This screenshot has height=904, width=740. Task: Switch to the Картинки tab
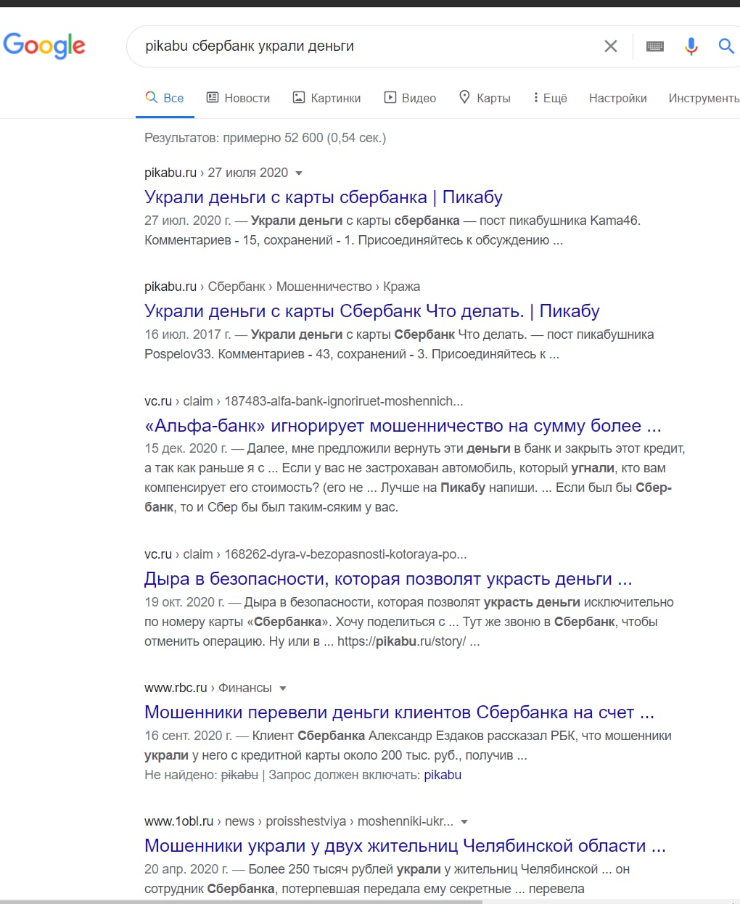coord(326,98)
